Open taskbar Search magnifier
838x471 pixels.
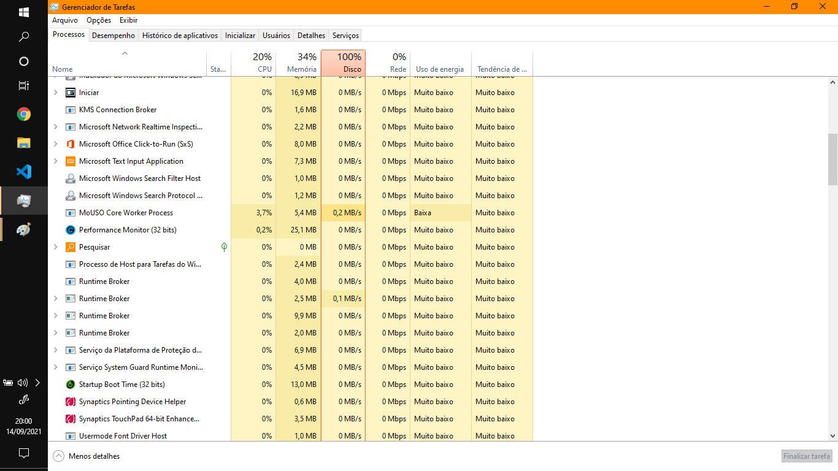click(x=24, y=37)
